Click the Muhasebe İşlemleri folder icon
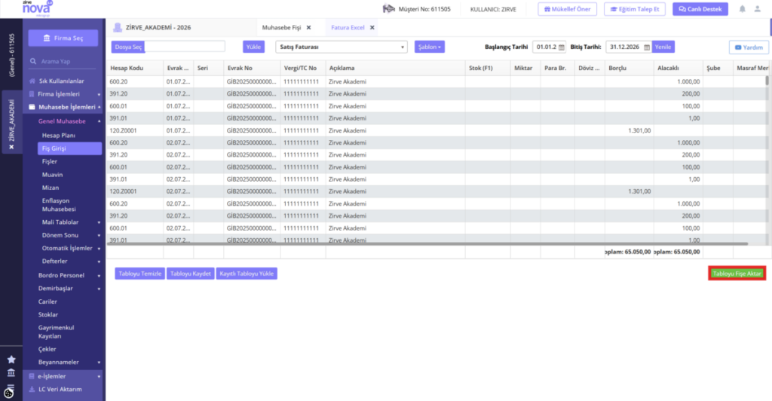This screenshot has width=772, height=401. pos(32,107)
